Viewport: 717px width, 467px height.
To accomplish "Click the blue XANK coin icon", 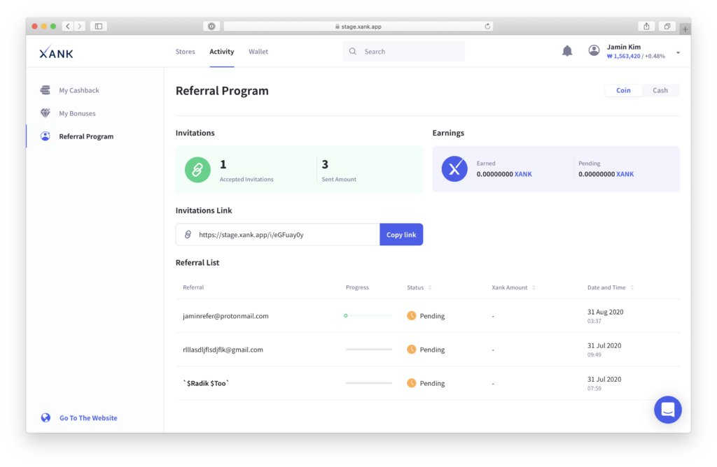I will [454, 169].
